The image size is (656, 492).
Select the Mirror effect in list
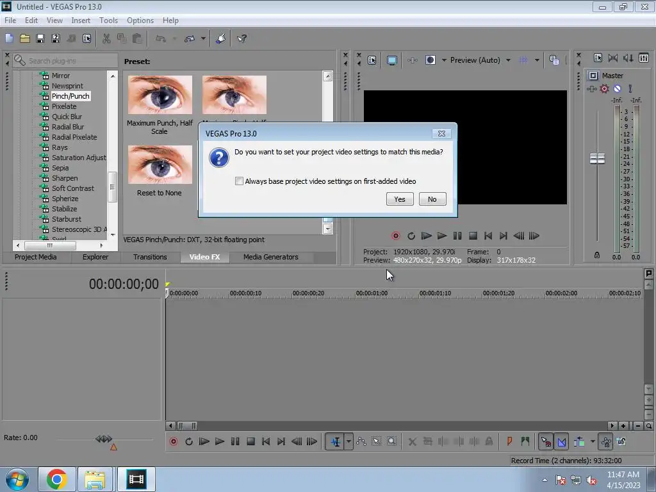click(61, 76)
